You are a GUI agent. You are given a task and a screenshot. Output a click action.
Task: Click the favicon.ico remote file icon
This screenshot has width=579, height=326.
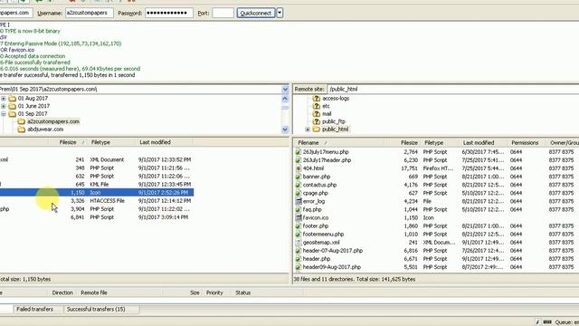pyautogui.click(x=299, y=217)
